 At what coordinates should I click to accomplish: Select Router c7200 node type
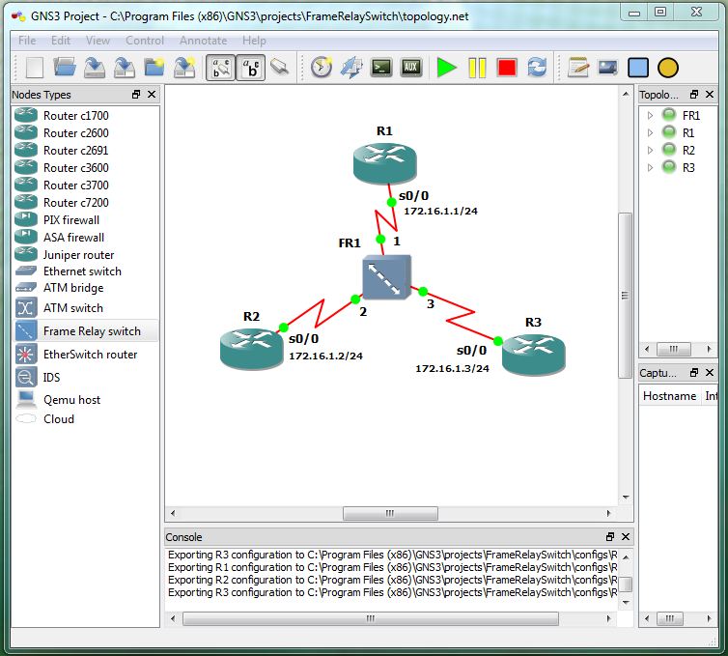[85, 203]
